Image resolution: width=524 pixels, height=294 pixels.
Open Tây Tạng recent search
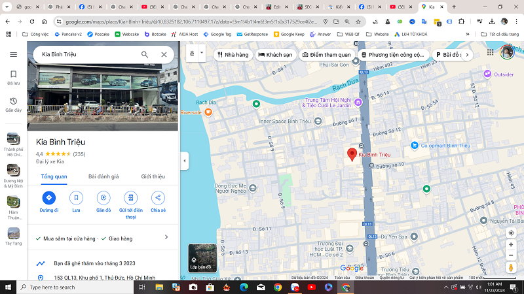13,237
